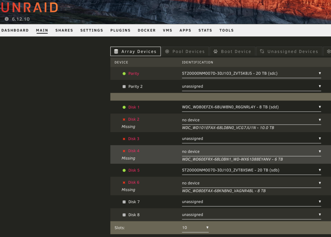
Task: Open the Parity 2 unassigned dropdown
Action: coord(252,87)
